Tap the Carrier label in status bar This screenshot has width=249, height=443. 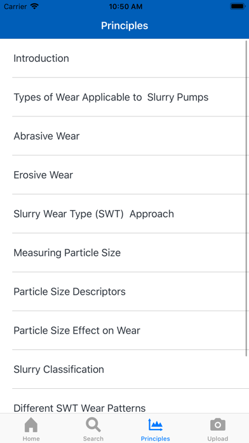click(x=15, y=6)
